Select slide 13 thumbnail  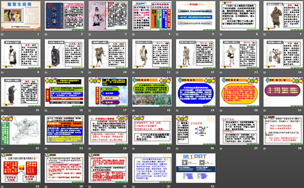coord(240,54)
